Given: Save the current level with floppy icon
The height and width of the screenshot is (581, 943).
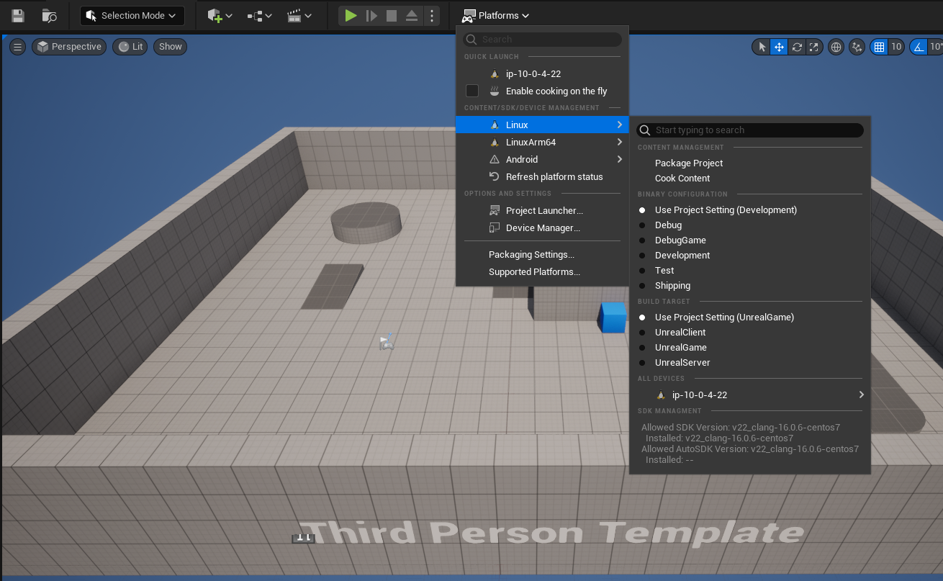Looking at the screenshot, I should [x=18, y=16].
